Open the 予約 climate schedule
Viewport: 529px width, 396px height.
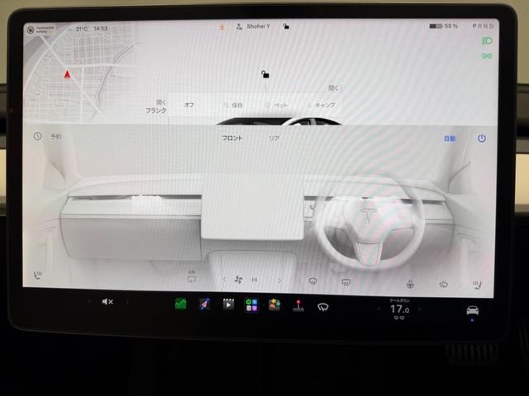56,136
